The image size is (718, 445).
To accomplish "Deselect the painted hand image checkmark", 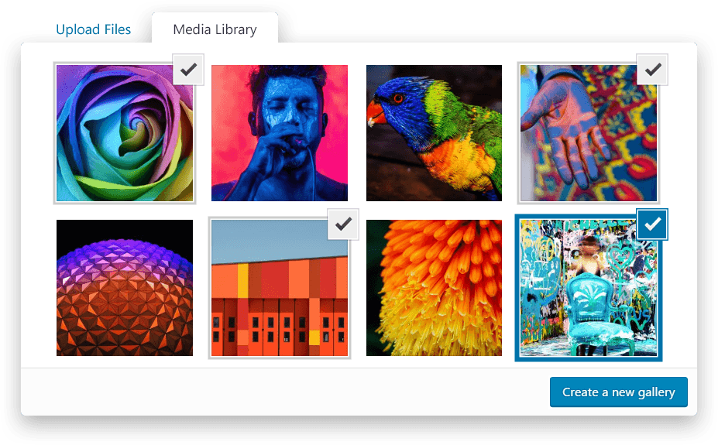I will [652, 70].
